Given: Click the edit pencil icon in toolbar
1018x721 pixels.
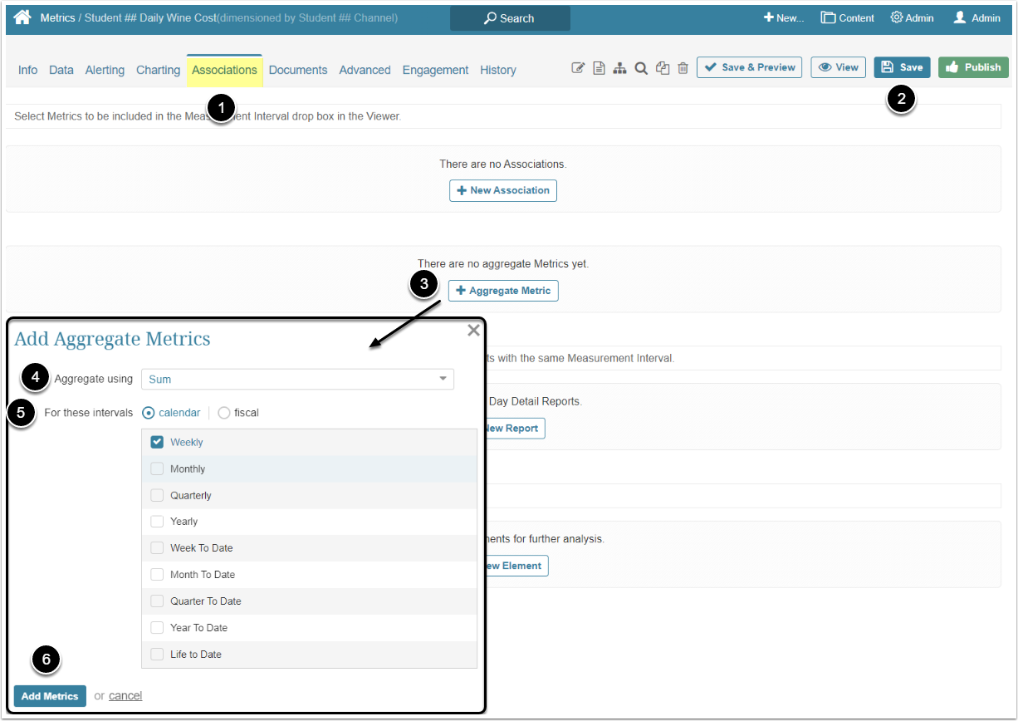Looking at the screenshot, I should click(579, 68).
